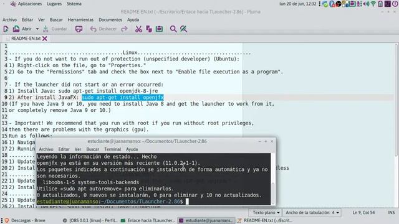Open the Terminal menu in terminal window
Viewport: 399px width, 224px height.
(x=112, y=149)
